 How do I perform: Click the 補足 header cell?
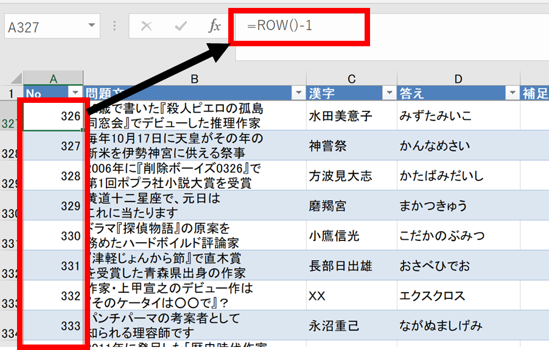pyautogui.click(x=534, y=93)
